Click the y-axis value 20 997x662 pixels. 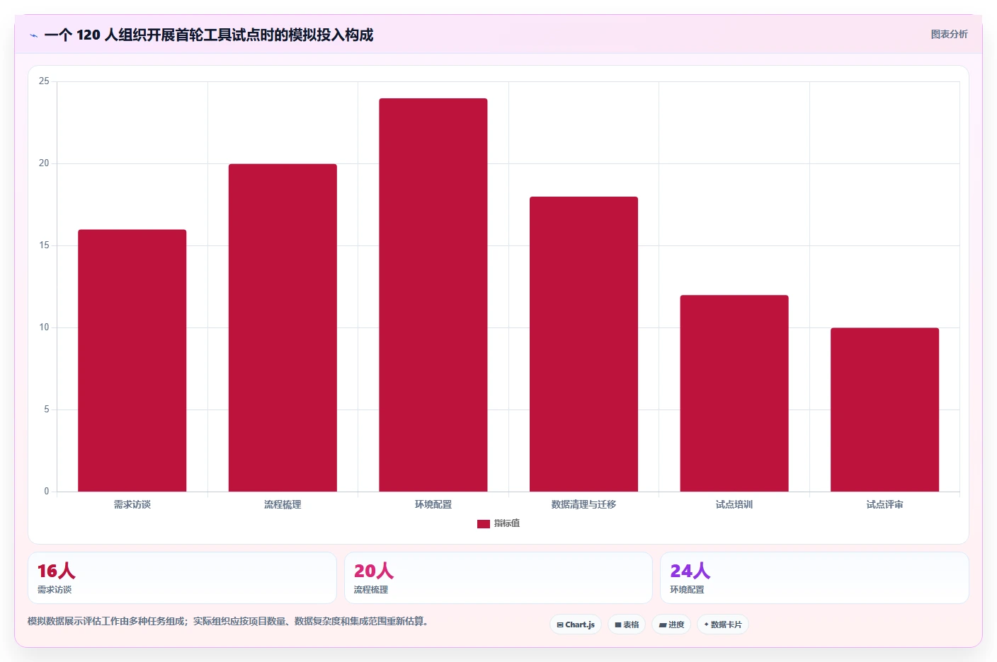click(44, 163)
